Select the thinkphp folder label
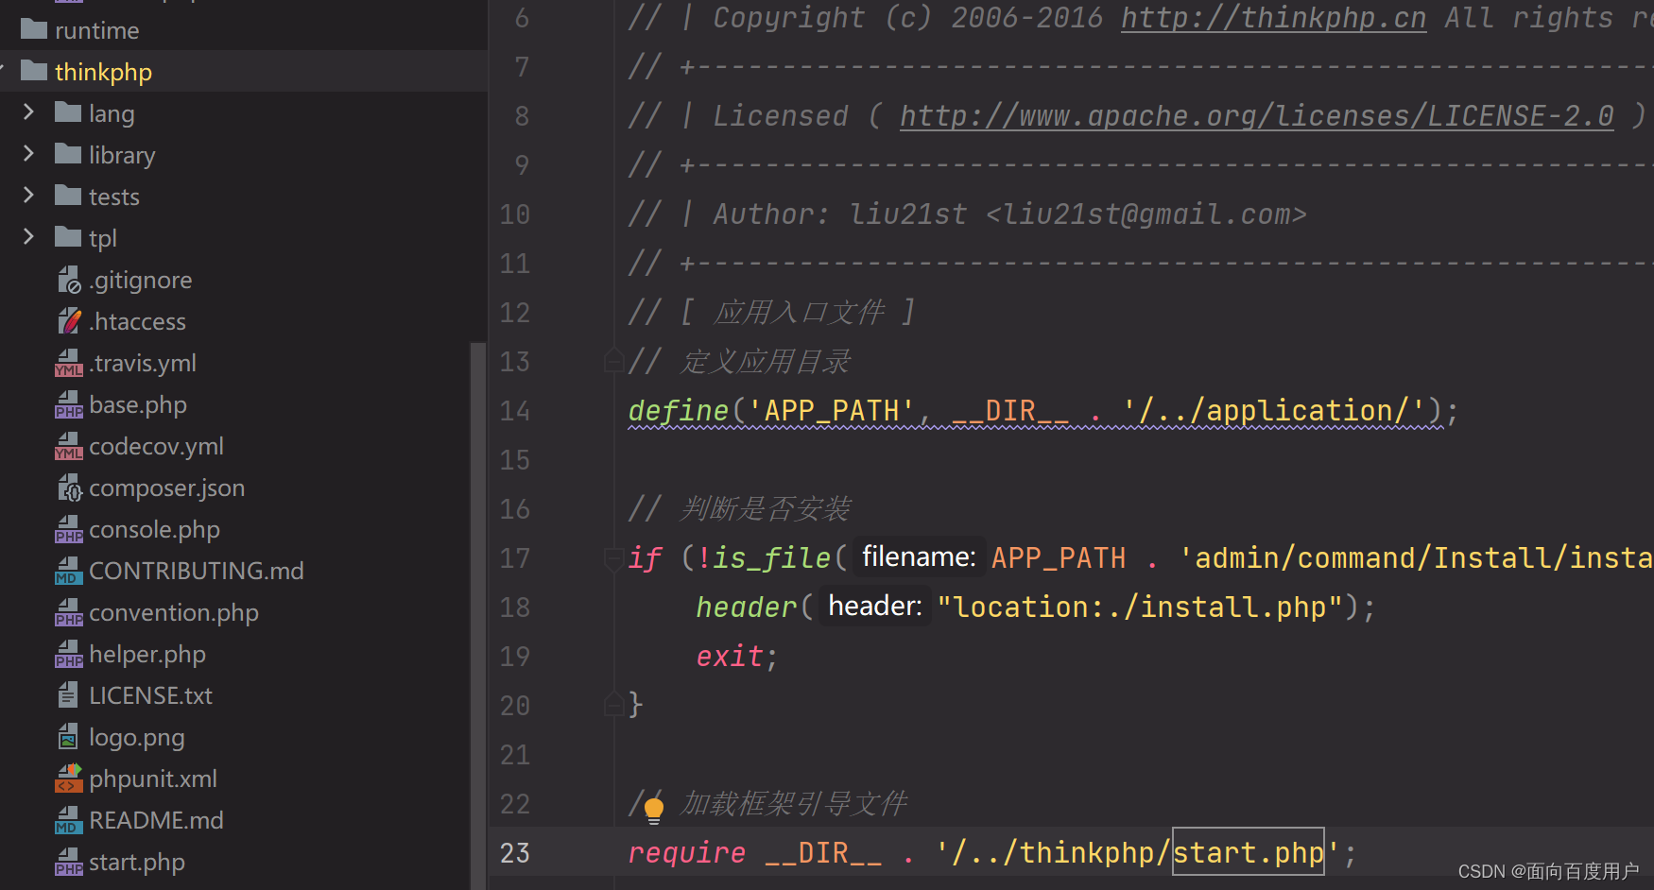Image resolution: width=1654 pixels, height=890 pixels. click(103, 72)
